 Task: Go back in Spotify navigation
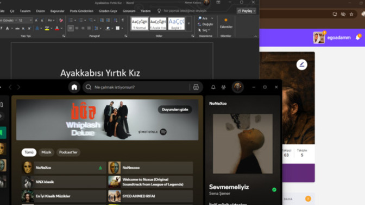click(x=10, y=87)
